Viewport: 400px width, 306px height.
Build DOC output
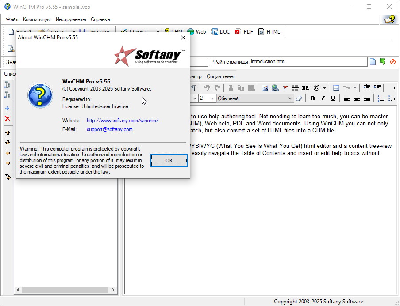point(220,32)
